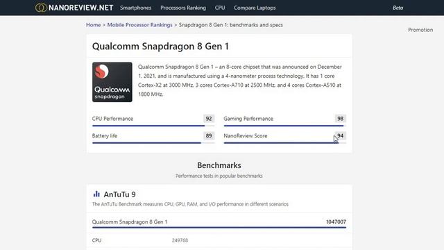Image resolution: width=444 pixels, height=250 pixels.
Task: Click the NanoReview.net logo icon
Action: pyautogui.click(x=41, y=8)
